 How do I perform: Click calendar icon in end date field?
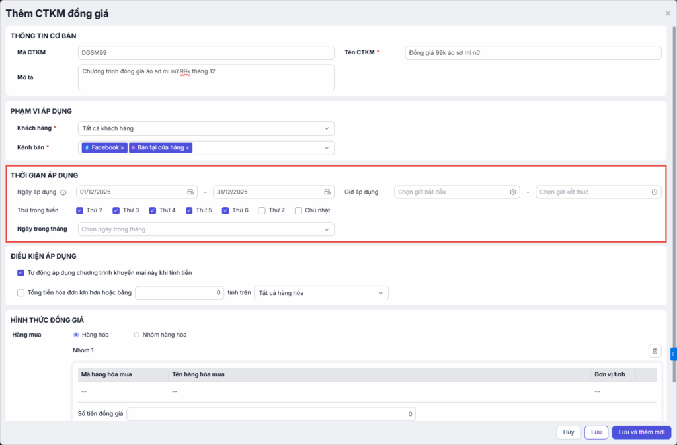[327, 192]
